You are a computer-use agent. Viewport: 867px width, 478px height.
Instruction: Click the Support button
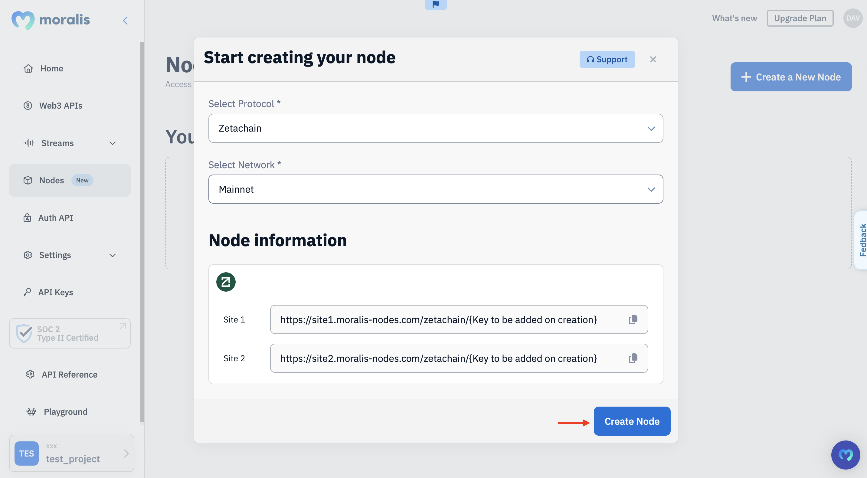(x=607, y=59)
